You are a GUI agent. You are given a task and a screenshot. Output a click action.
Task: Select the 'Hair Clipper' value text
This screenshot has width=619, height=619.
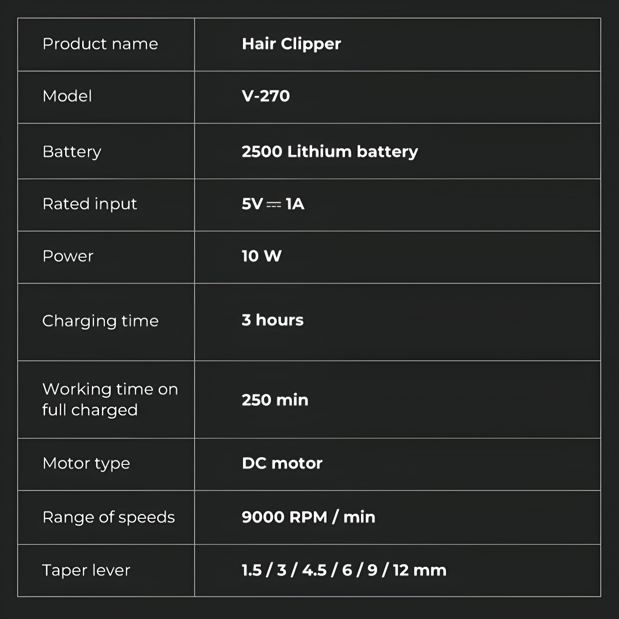pos(291,44)
